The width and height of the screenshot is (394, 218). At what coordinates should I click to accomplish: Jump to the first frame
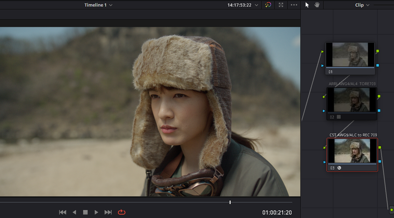coord(62,212)
